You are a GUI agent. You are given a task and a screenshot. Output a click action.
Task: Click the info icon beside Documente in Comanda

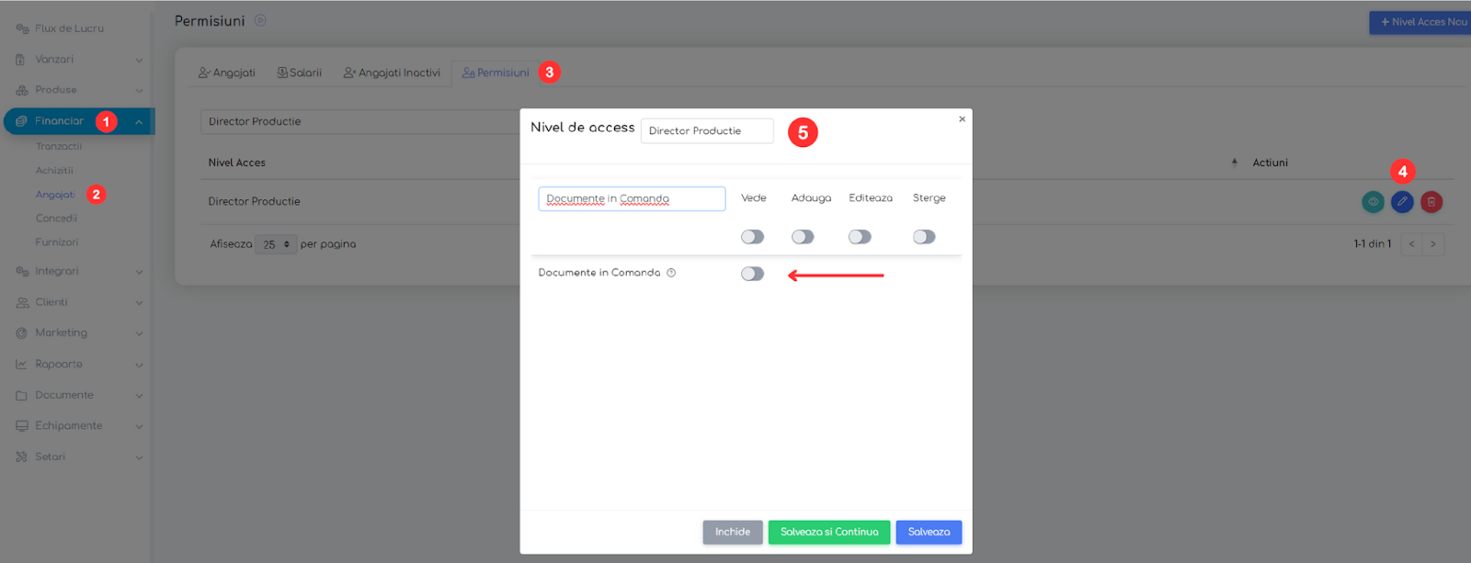click(x=671, y=273)
